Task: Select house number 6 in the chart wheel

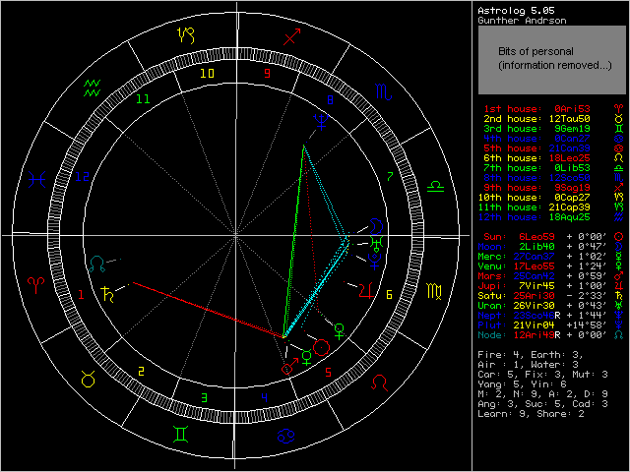Action: [389, 295]
